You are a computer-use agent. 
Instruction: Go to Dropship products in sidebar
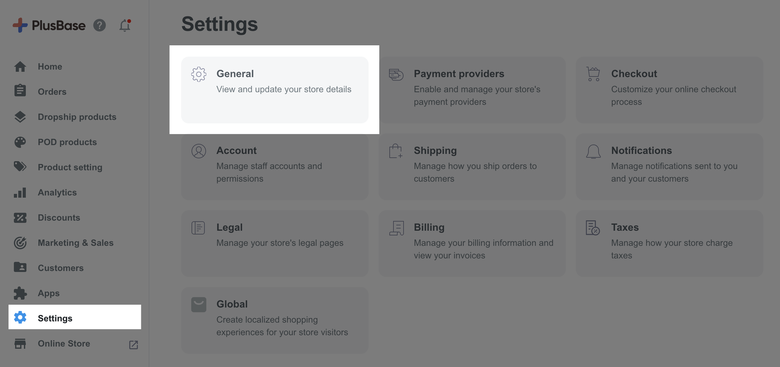coord(77,117)
